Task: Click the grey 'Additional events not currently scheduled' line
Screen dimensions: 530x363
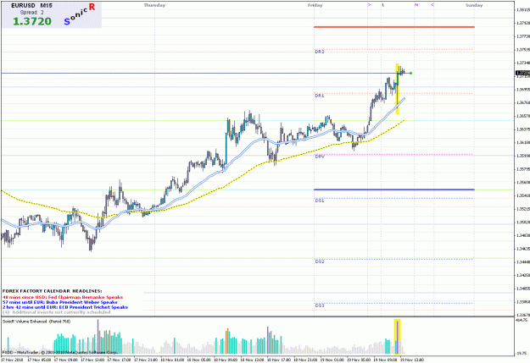Action: 57,312
